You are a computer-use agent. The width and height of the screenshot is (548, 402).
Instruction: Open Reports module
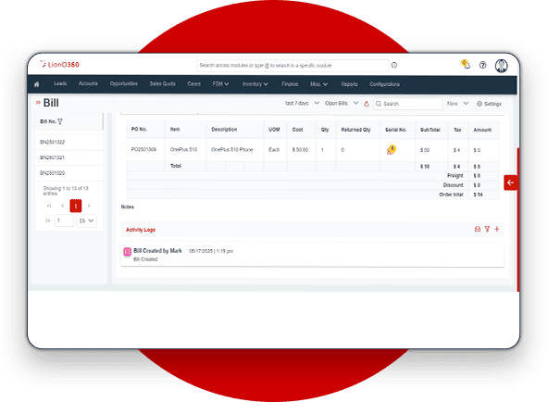click(350, 84)
